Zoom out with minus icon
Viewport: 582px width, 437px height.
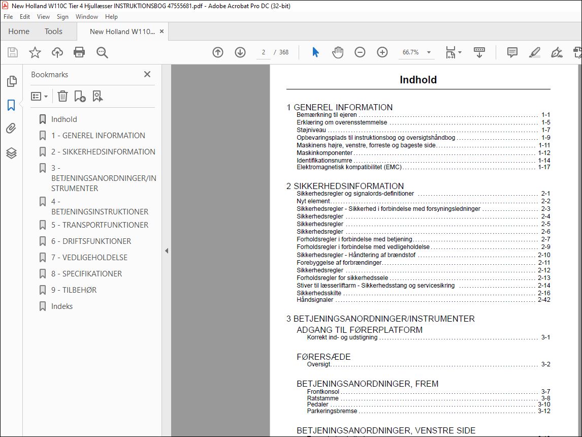click(x=360, y=52)
